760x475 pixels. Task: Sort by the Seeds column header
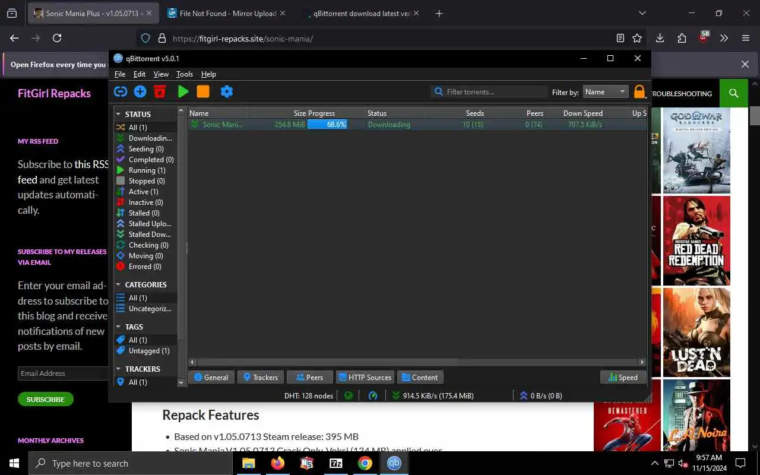[x=457, y=113]
